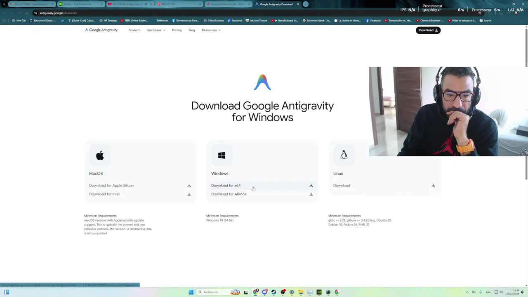Expand the Resources dropdown

pyautogui.click(x=211, y=30)
